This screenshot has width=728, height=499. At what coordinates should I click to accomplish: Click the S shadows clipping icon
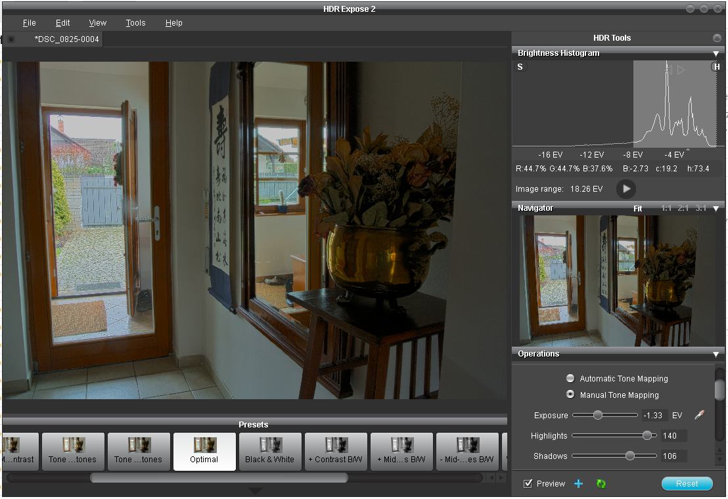[520, 67]
